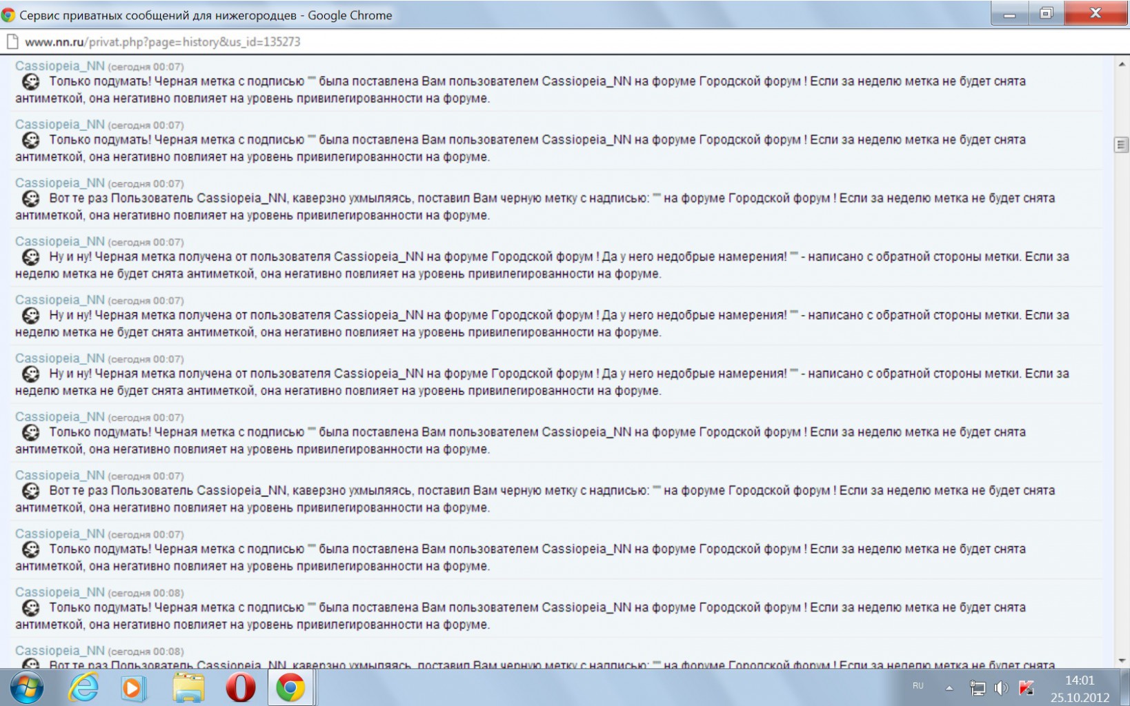This screenshot has width=1130, height=706.
Task: Open the Windows Explorer folder icon
Action: 188,688
